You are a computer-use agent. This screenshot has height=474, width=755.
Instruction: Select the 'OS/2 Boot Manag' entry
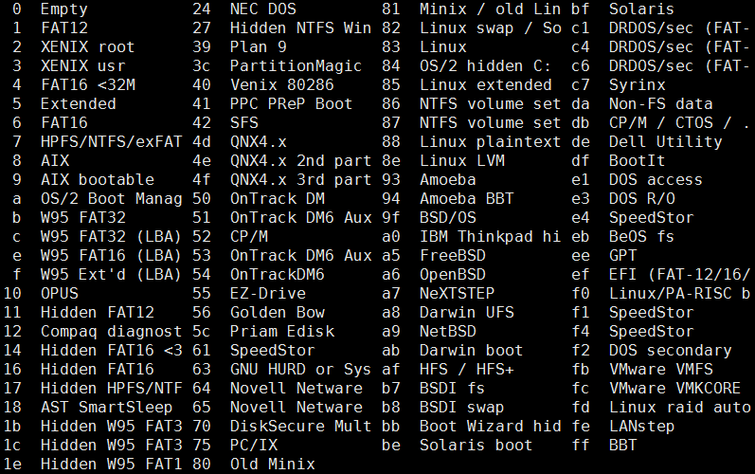tap(111, 199)
